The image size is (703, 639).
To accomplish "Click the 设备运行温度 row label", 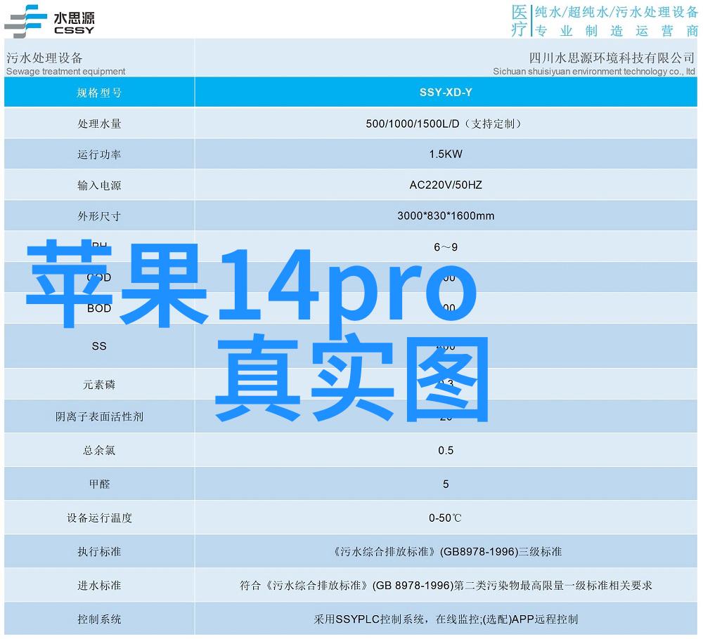I will tap(99, 518).
